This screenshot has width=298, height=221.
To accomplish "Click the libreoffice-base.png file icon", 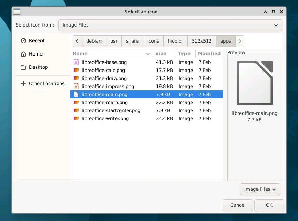I will [x=76, y=62].
